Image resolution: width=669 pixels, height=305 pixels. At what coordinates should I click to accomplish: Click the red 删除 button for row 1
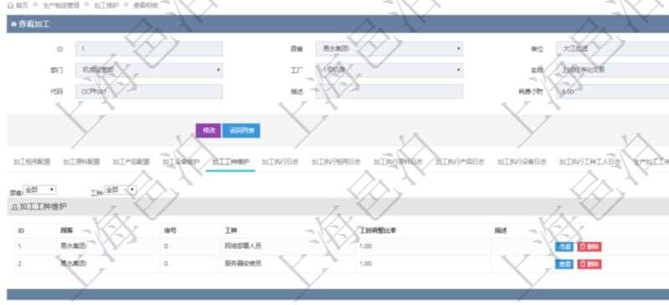click(x=590, y=247)
